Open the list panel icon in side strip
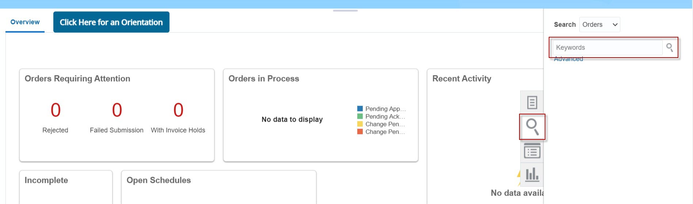 tap(532, 151)
